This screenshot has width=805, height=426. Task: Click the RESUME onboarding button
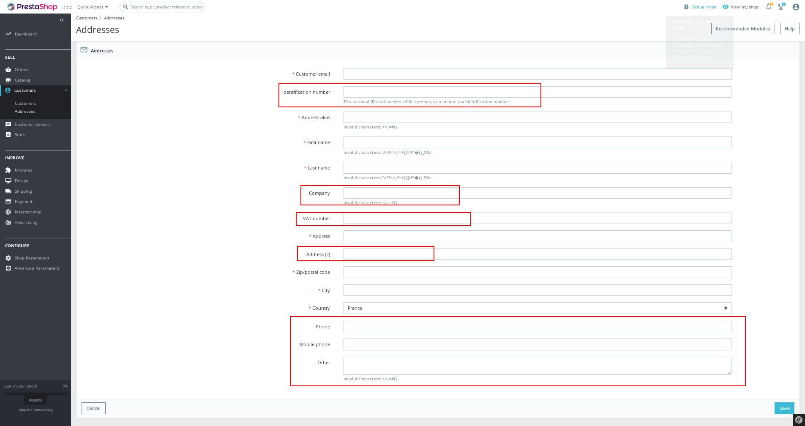[x=35, y=400]
